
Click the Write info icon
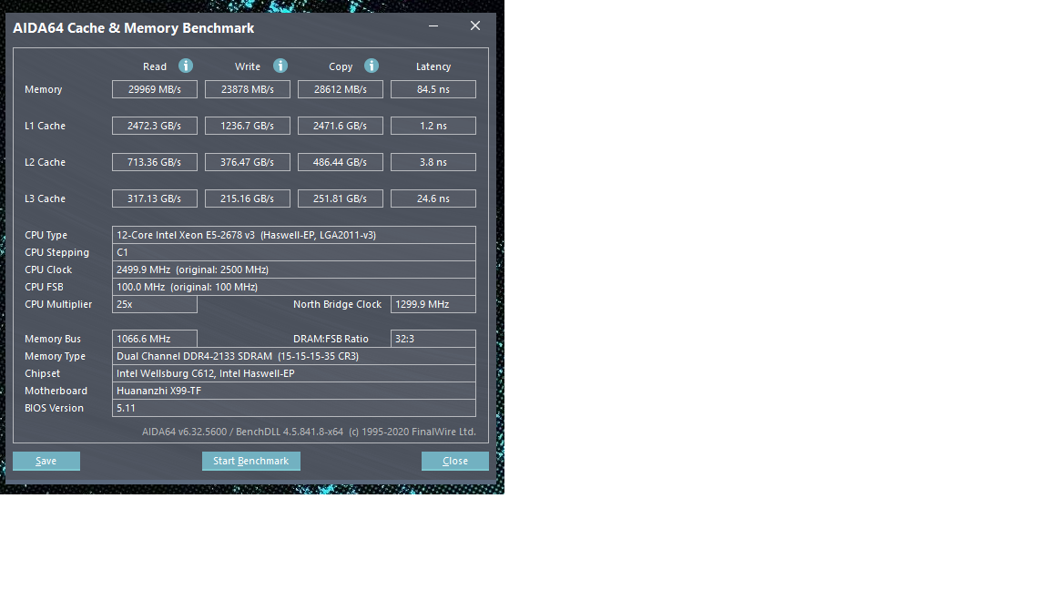pyautogui.click(x=280, y=66)
